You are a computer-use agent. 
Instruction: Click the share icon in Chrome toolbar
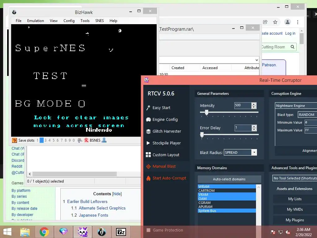(x=265, y=22)
